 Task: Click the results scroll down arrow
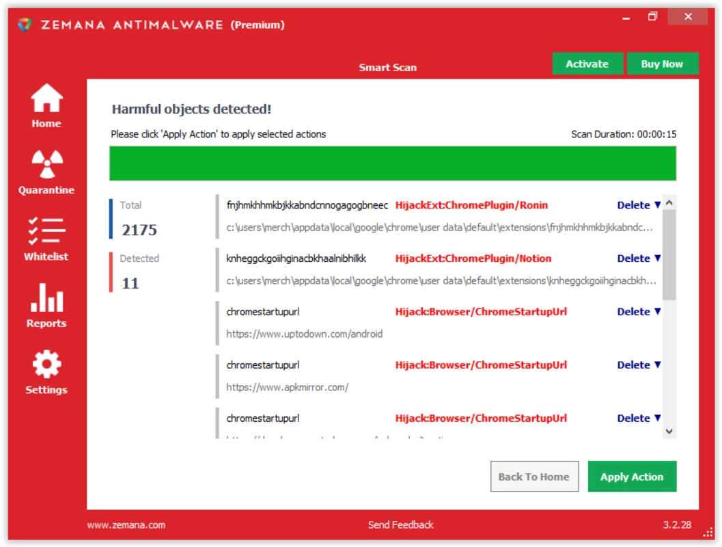(669, 431)
